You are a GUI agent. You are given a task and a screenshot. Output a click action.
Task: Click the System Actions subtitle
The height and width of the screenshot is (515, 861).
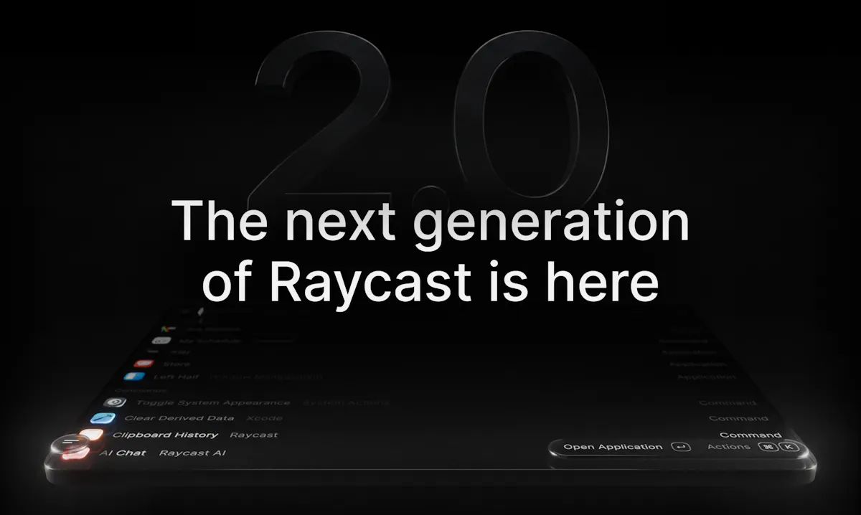[x=346, y=402]
